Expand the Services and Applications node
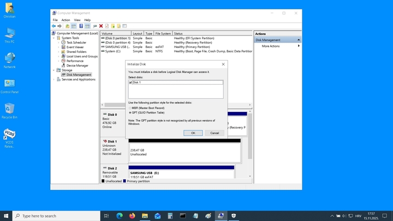The image size is (393, 221). pos(54,80)
